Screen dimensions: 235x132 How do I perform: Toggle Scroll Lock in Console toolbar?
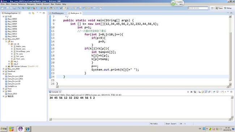(203, 92)
